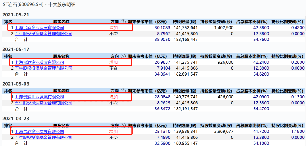Select shareholding cell 141,752,641
The width and height of the screenshot is (306, 146).
pos(185,28)
